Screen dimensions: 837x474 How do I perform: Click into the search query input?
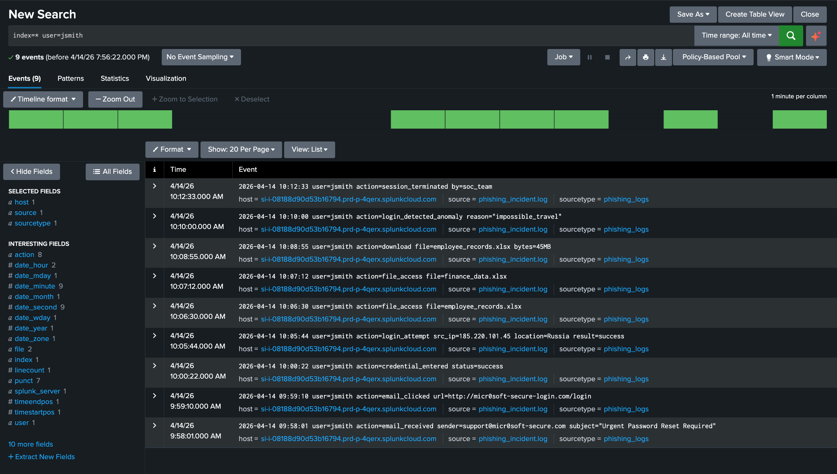tap(325, 36)
